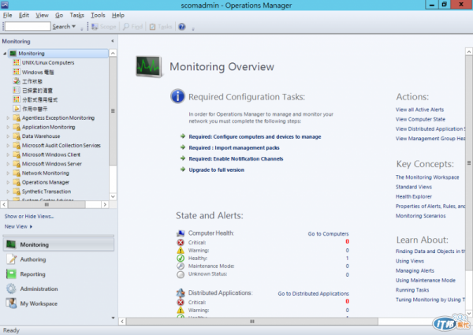Click The Monitoring Workspace concept link
The image size is (473, 335).
(x=427, y=177)
